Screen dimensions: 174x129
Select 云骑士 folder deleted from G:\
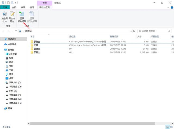coord(37,52)
